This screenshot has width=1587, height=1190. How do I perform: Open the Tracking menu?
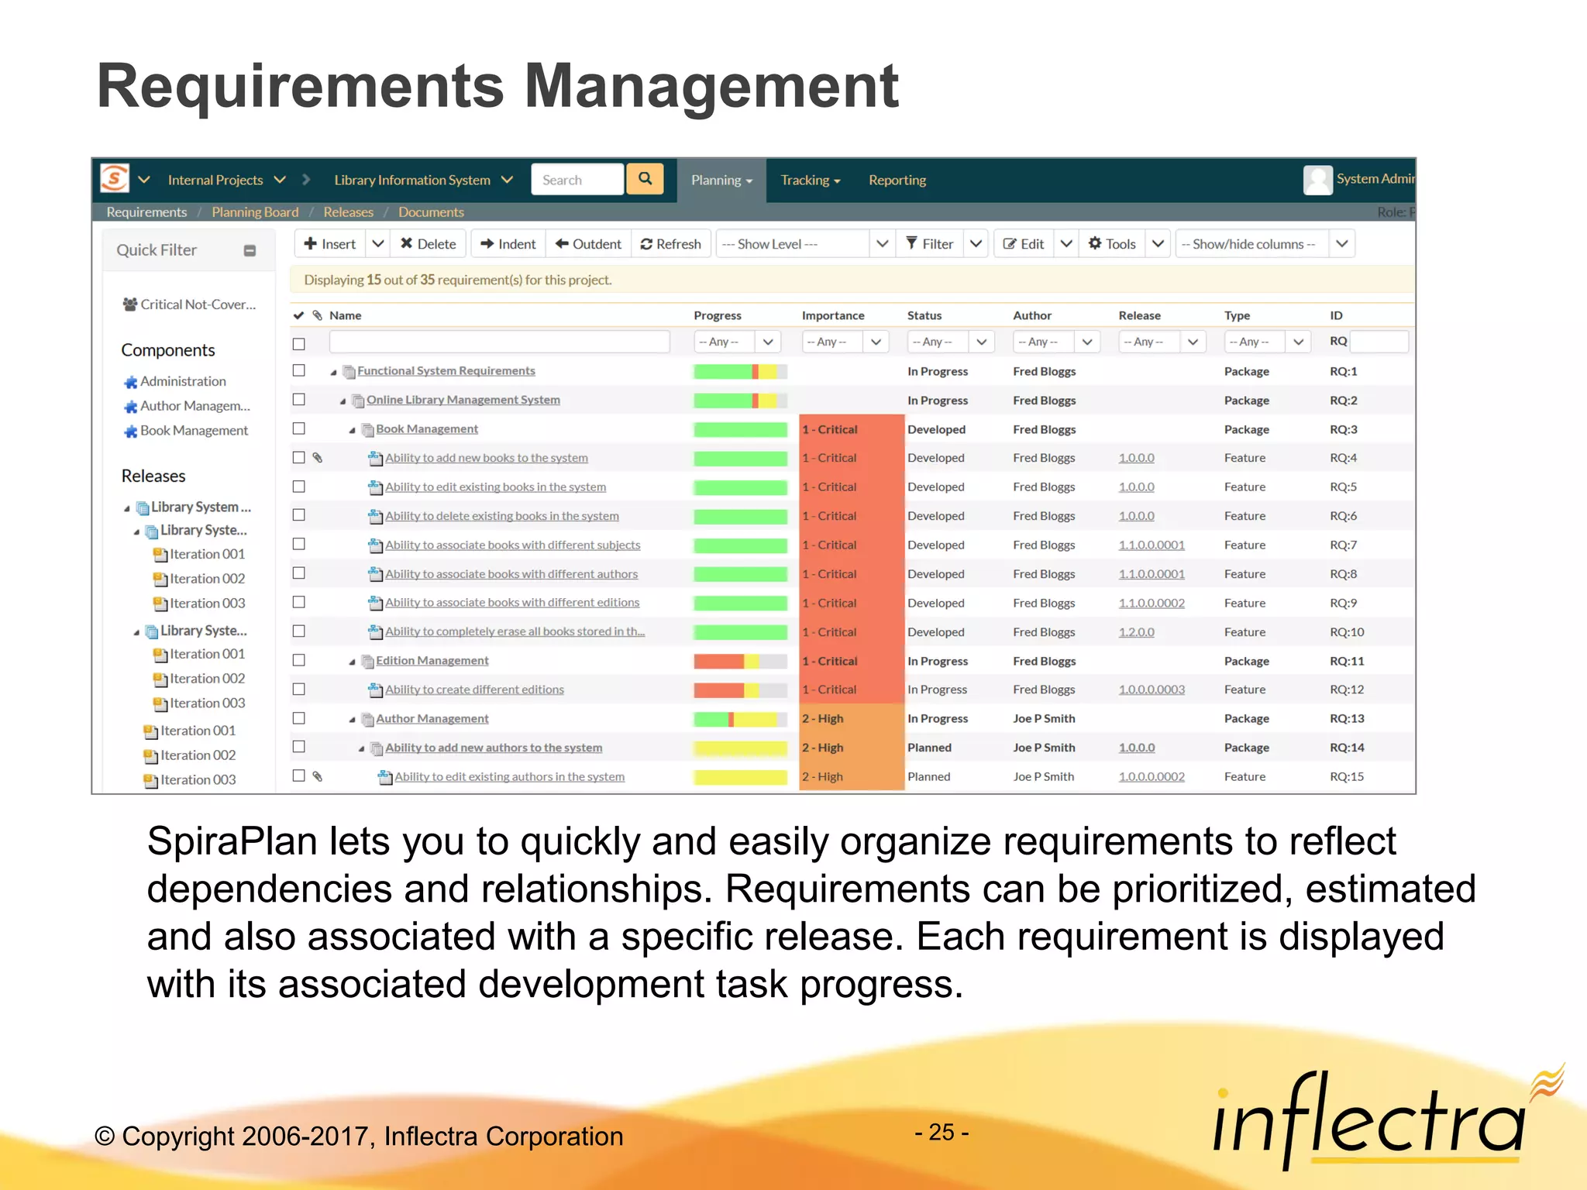click(x=810, y=181)
